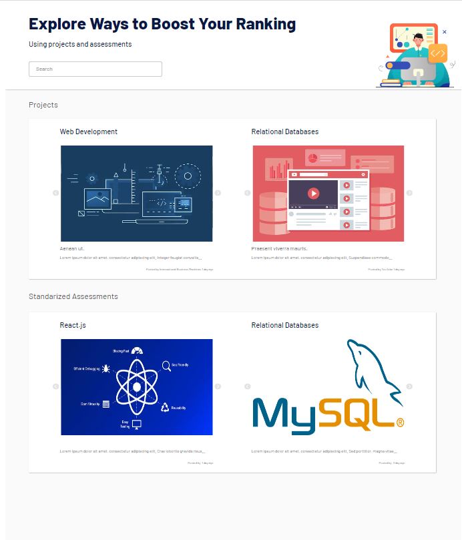
Task: Select the Web Development card title
Action: 89,131
